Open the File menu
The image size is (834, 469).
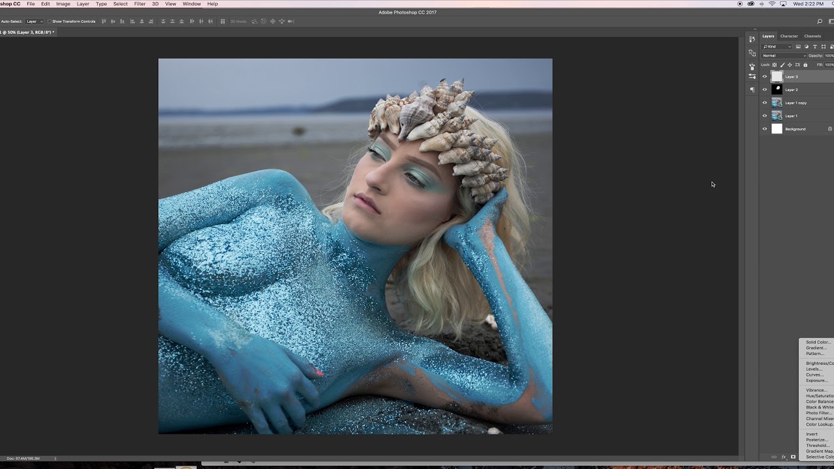(31, 4)
